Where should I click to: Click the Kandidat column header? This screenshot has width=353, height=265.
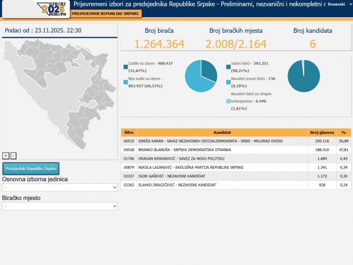tap(222, 132)
